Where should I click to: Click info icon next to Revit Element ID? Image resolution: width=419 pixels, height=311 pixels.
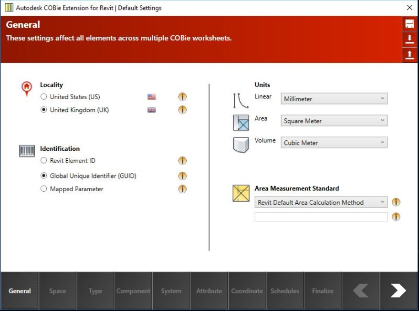tap(182, 161)
